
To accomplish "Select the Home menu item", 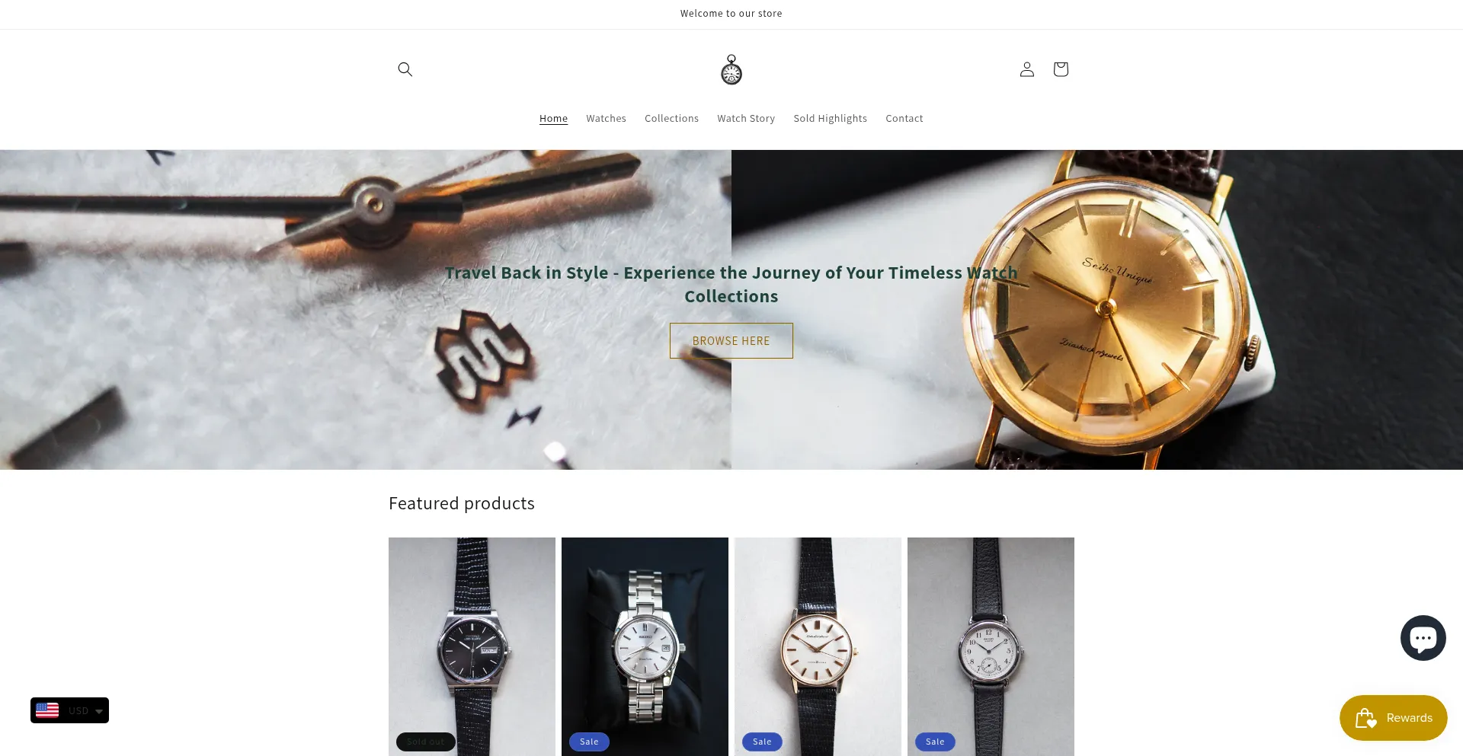I will point(553,118).
